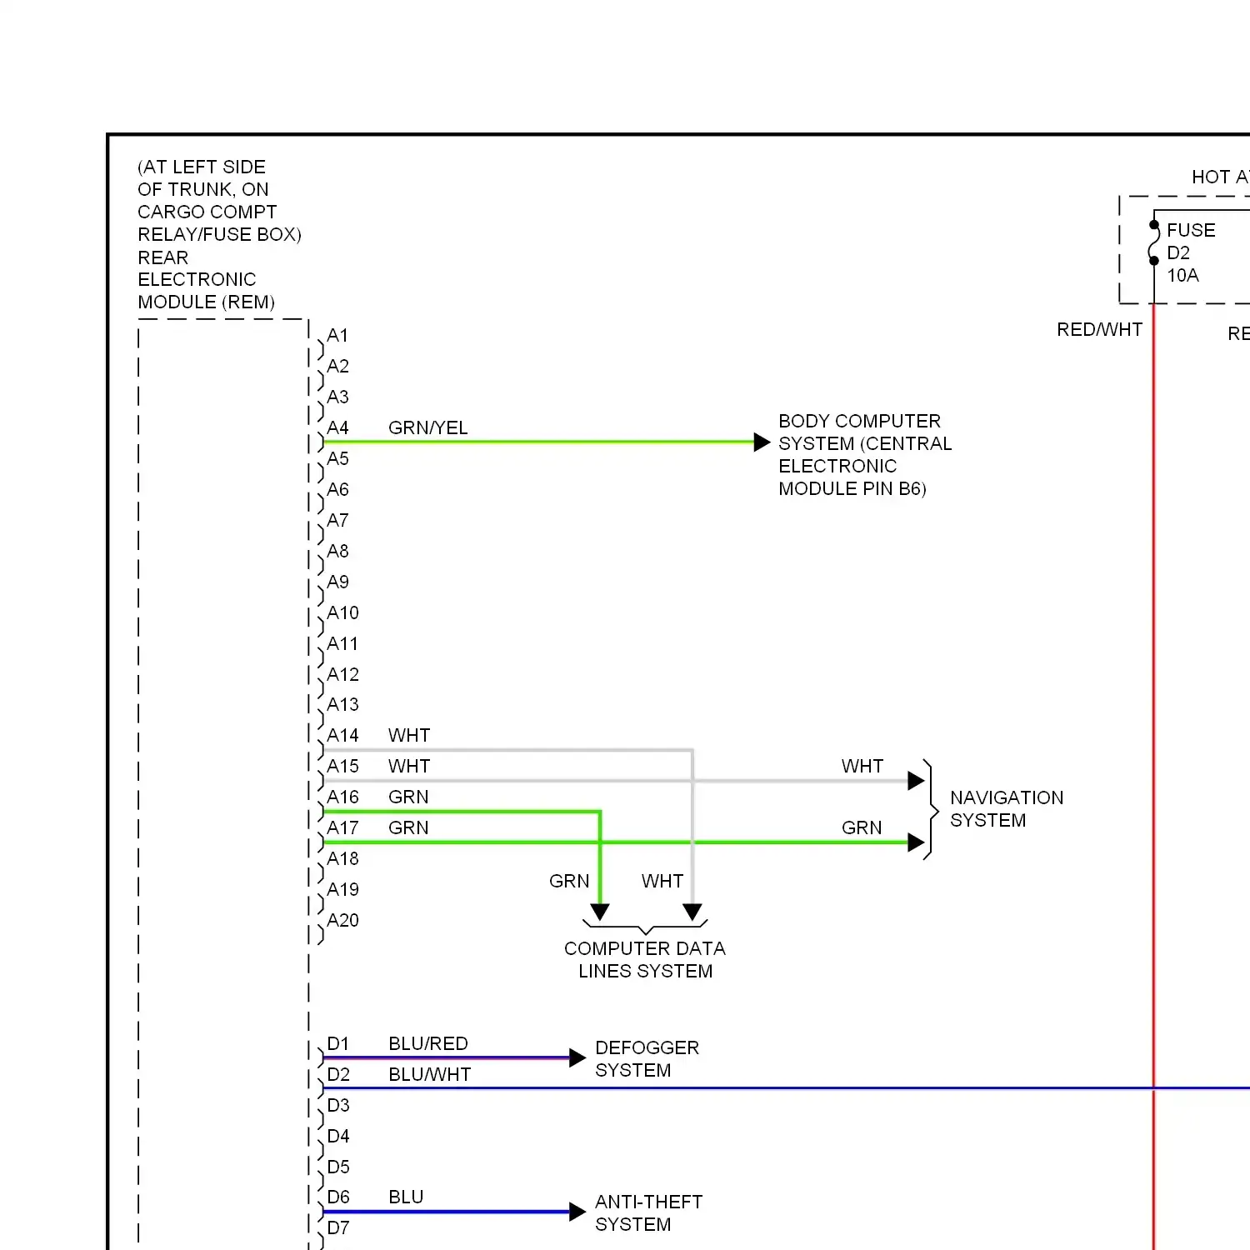Click the GRN arrowhead into Navigation System
The width and height of the screenshot is (1250, 1250).
click(916, 842)
